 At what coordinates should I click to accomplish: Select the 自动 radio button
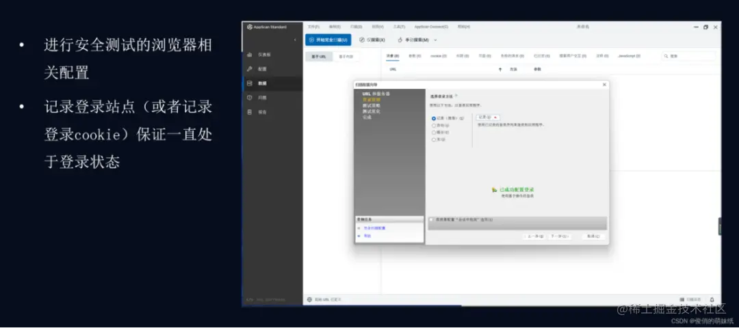[x=434, y=126]
